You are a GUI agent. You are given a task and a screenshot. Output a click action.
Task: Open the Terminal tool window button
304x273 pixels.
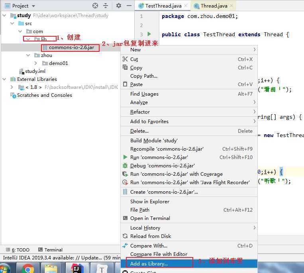pyautogui.click(x=51, y=250)
